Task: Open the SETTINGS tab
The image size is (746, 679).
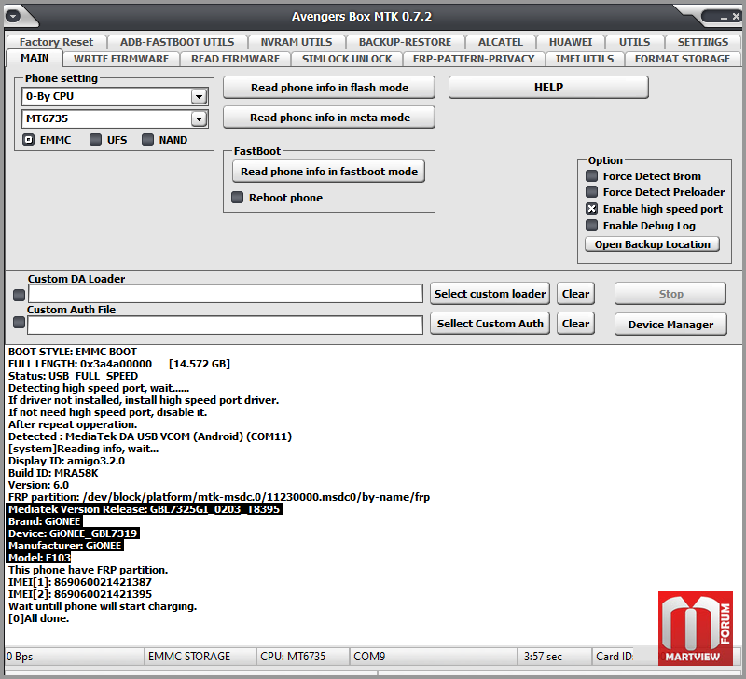Action: click(x=703, y=42)
